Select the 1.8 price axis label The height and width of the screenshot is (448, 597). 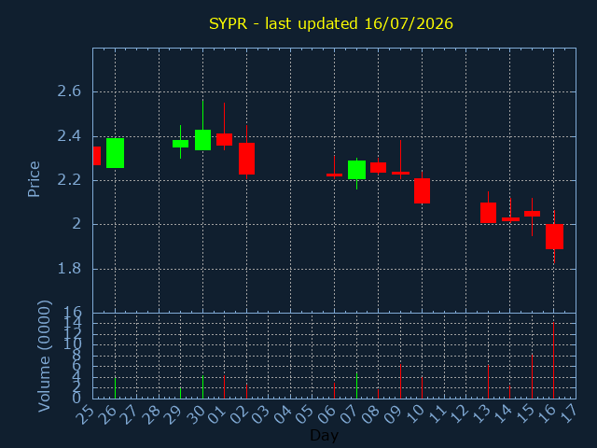tap(69, 269)
